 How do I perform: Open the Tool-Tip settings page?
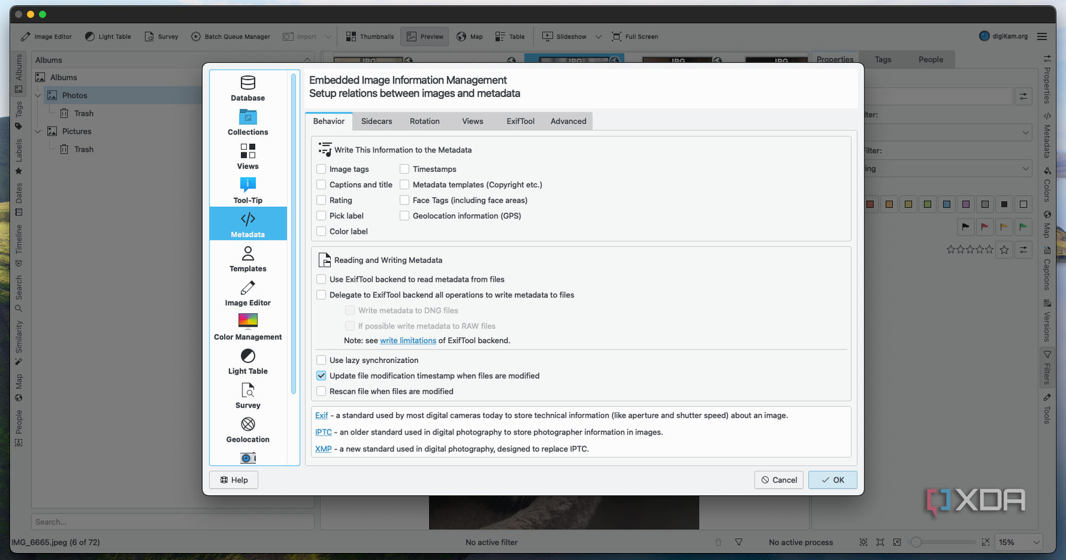[x=248, y=191]
